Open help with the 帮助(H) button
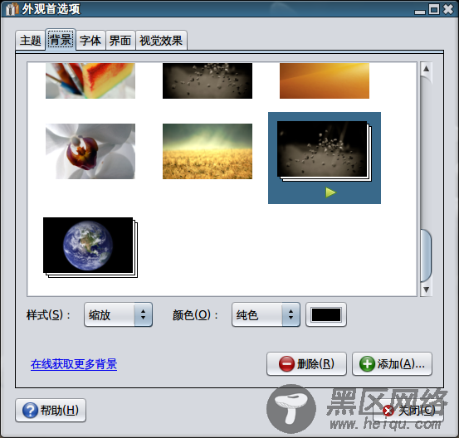Image resolution: width=459 pixels, height=438 pixels. coord(51,410)
